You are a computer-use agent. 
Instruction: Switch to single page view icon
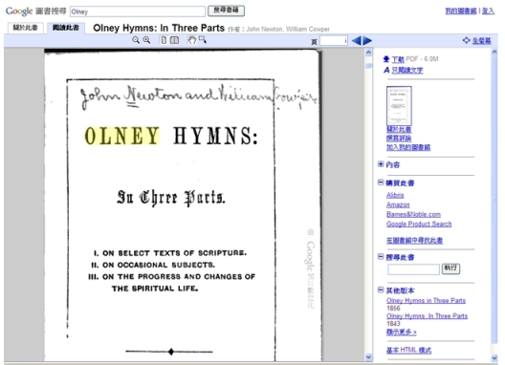[164, 40]
